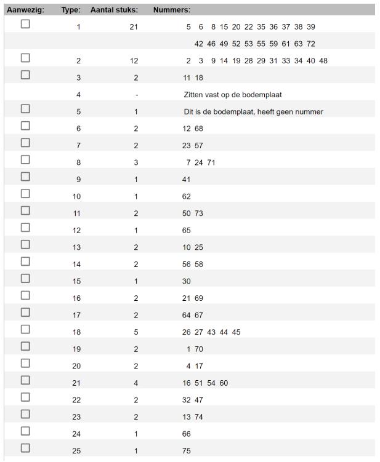The height and width of the screenshot is (462, 380).
Task: Tick the checkbox for type 21
Action: tap(25, 380)
